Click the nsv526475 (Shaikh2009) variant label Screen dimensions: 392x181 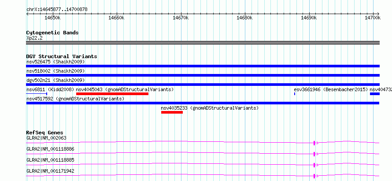[55, 62]
